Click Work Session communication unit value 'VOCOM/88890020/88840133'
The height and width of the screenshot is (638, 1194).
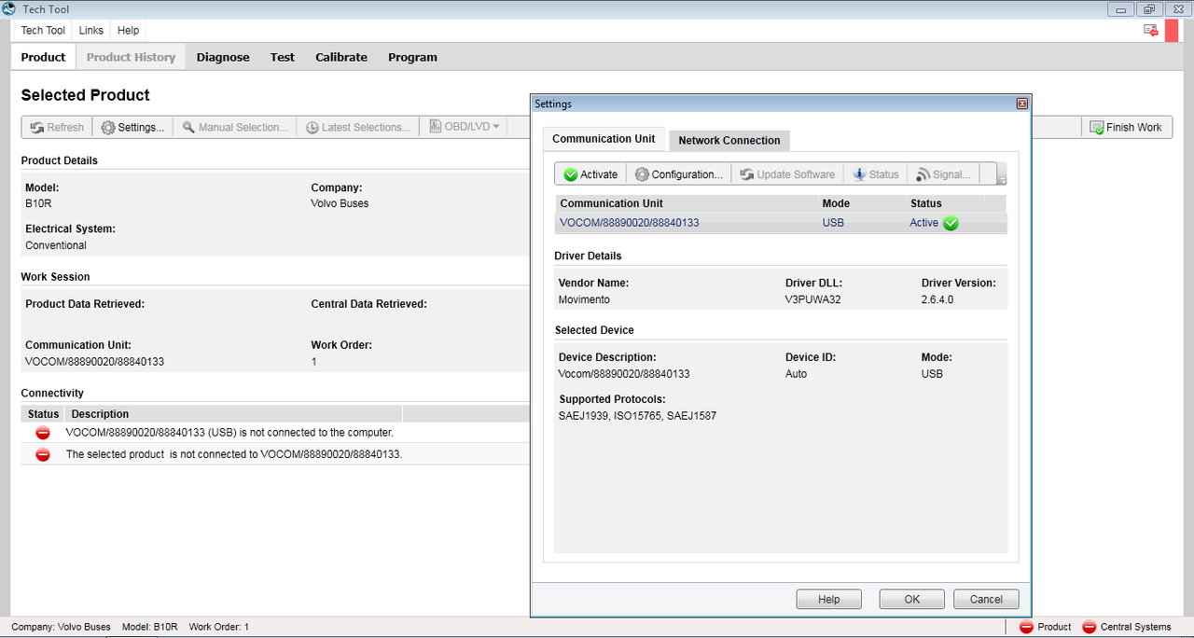[94, 361]
